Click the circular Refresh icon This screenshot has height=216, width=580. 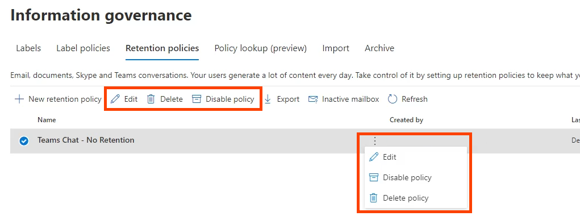pos(393,99)
